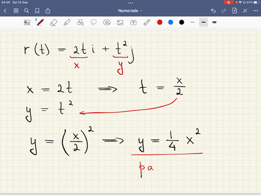Select the thinnest stroke width
This screenshot has height=196, width=261.
pyautogui.click(x=192, y=22)
